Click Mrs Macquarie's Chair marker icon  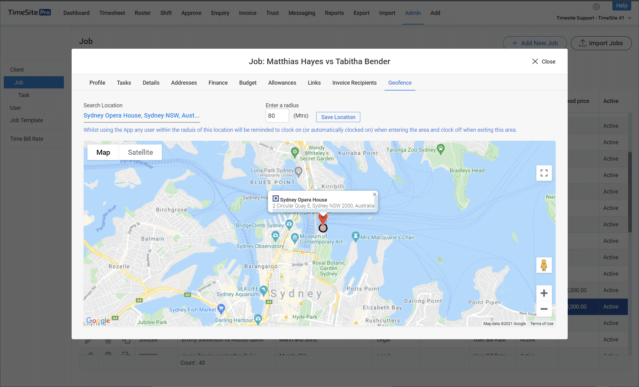pos(355,236)
